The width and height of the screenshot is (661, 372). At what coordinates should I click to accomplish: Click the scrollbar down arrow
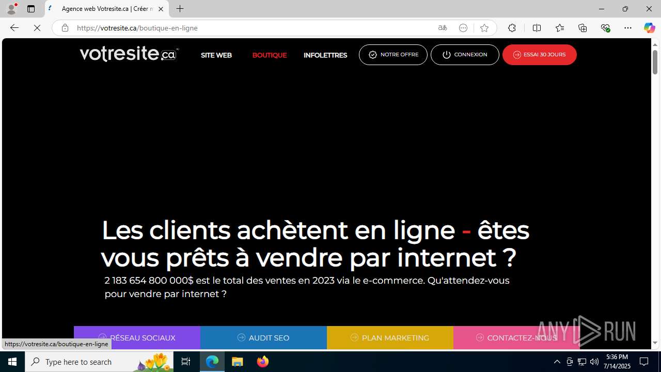(x=655, y=343)
